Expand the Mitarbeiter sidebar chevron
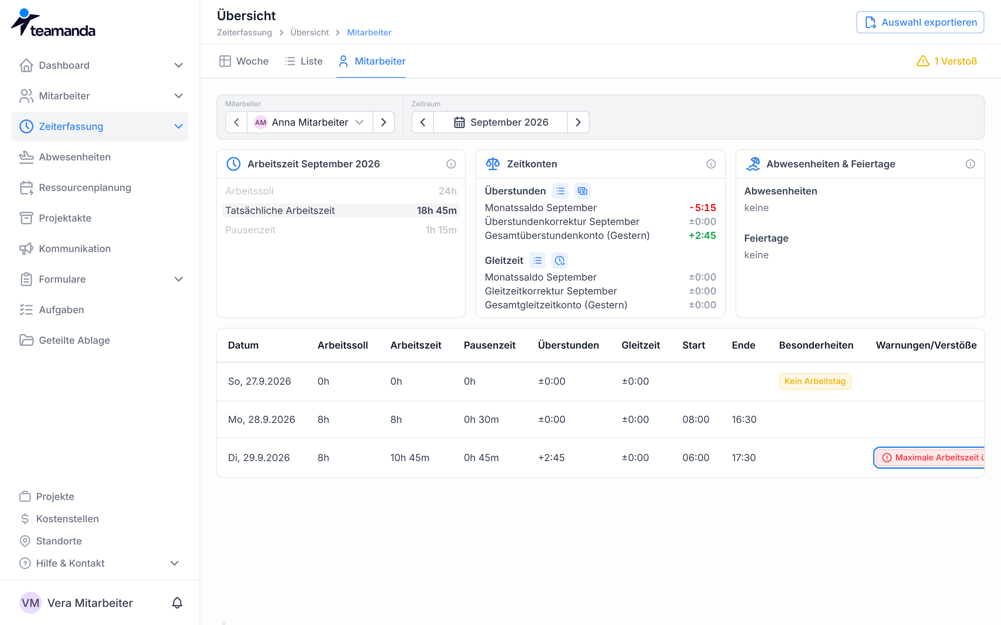Viewport: 1001px width, 625px height. pyautogui.click(x=178, y=96)
